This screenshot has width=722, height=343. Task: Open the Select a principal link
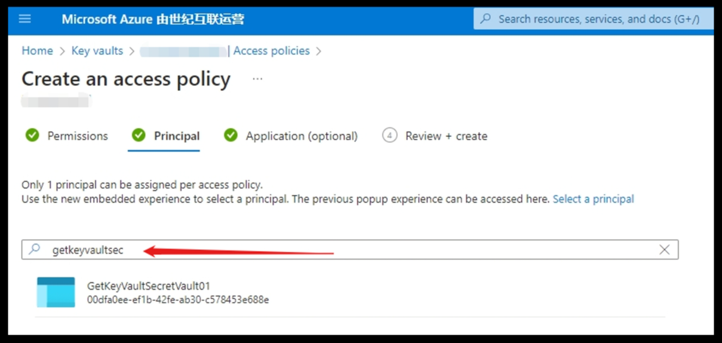coord(593,199)
